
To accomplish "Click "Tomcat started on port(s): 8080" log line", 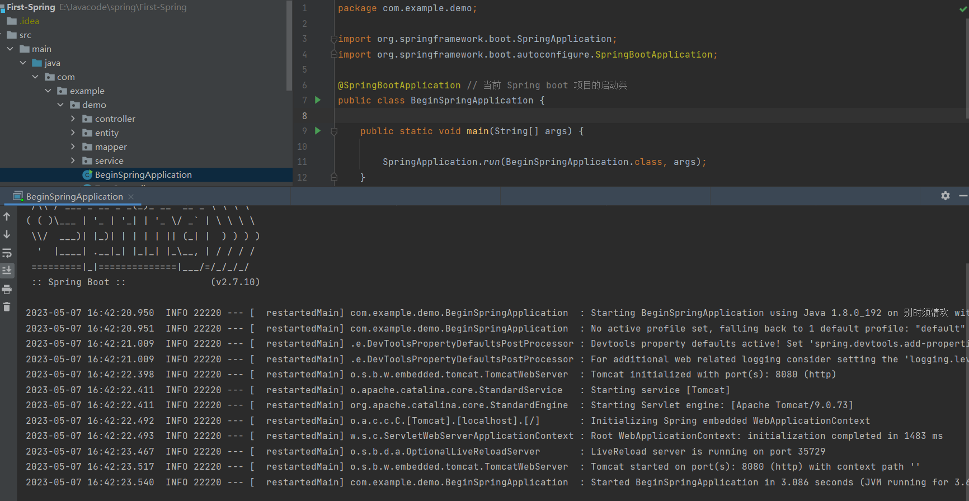I will click(755, 467).
